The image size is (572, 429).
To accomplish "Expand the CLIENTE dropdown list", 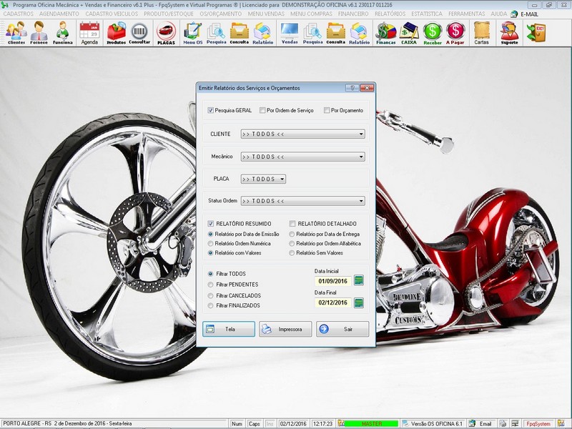I will (361, 134).
